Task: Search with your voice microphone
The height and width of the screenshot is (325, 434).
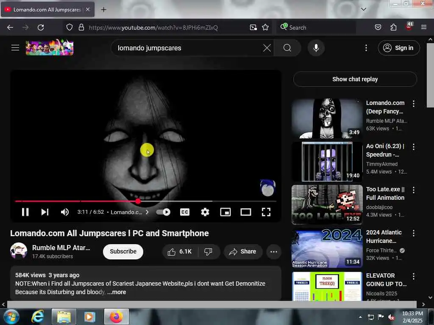Action: coord(316,48)
